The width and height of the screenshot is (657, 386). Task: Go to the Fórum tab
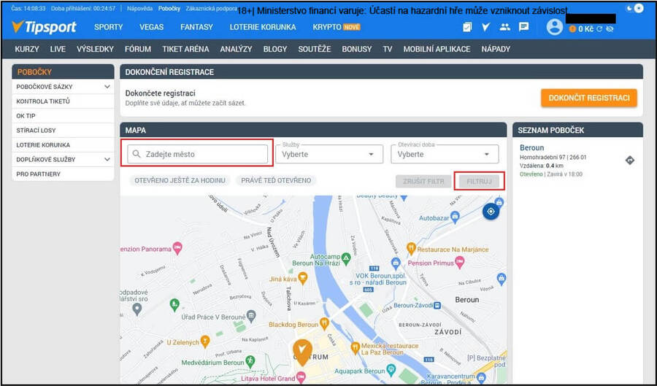pos(138,49)
